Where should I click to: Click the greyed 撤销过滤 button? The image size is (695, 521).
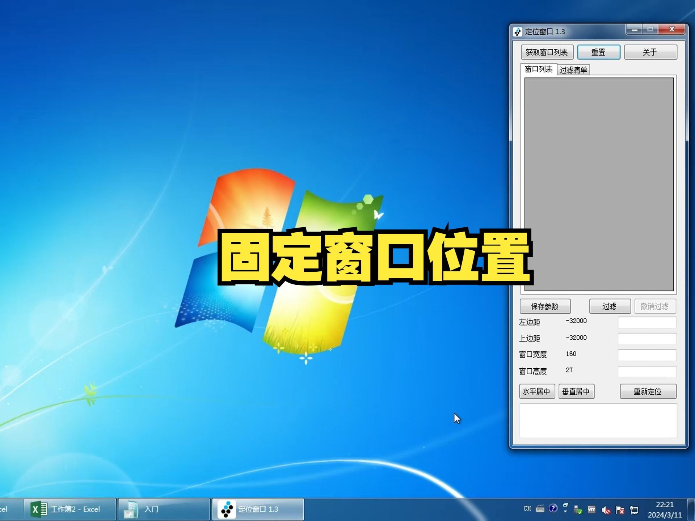point(655,306)
